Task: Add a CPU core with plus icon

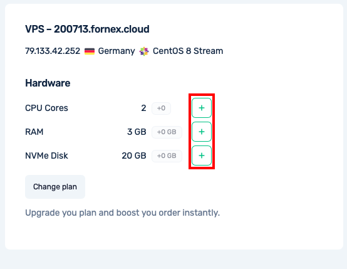Action: 202,108
